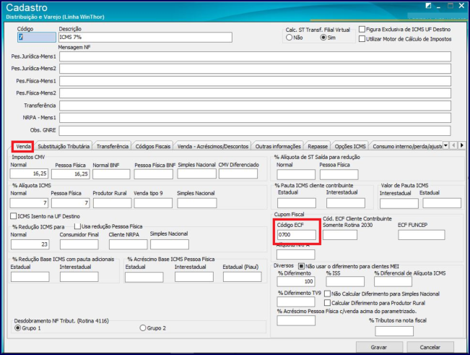This screenshot has height=355, width=470.
Task: Click the Venda tipo 9 field
Action: tap(153, 203)
